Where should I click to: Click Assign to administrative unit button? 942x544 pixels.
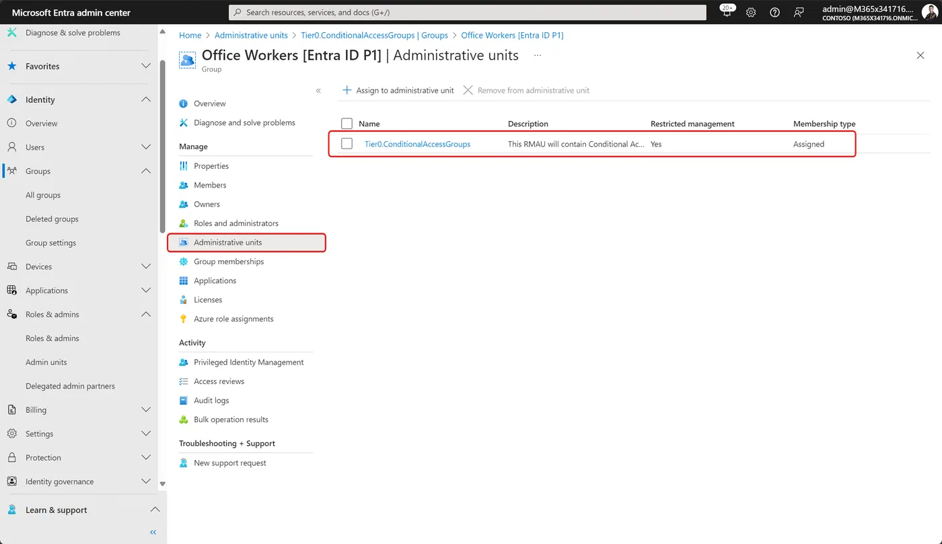[398, 90]
